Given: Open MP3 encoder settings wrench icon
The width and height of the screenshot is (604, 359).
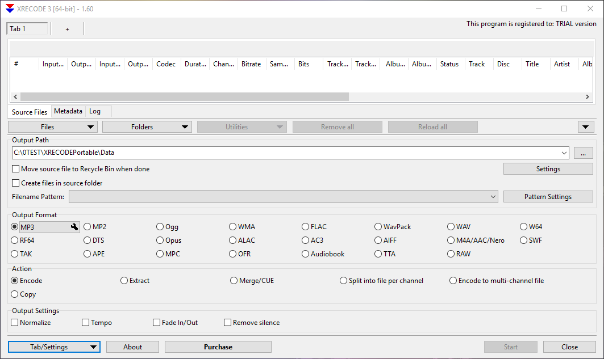Looking at the screenshot, I should click(74, 227).
